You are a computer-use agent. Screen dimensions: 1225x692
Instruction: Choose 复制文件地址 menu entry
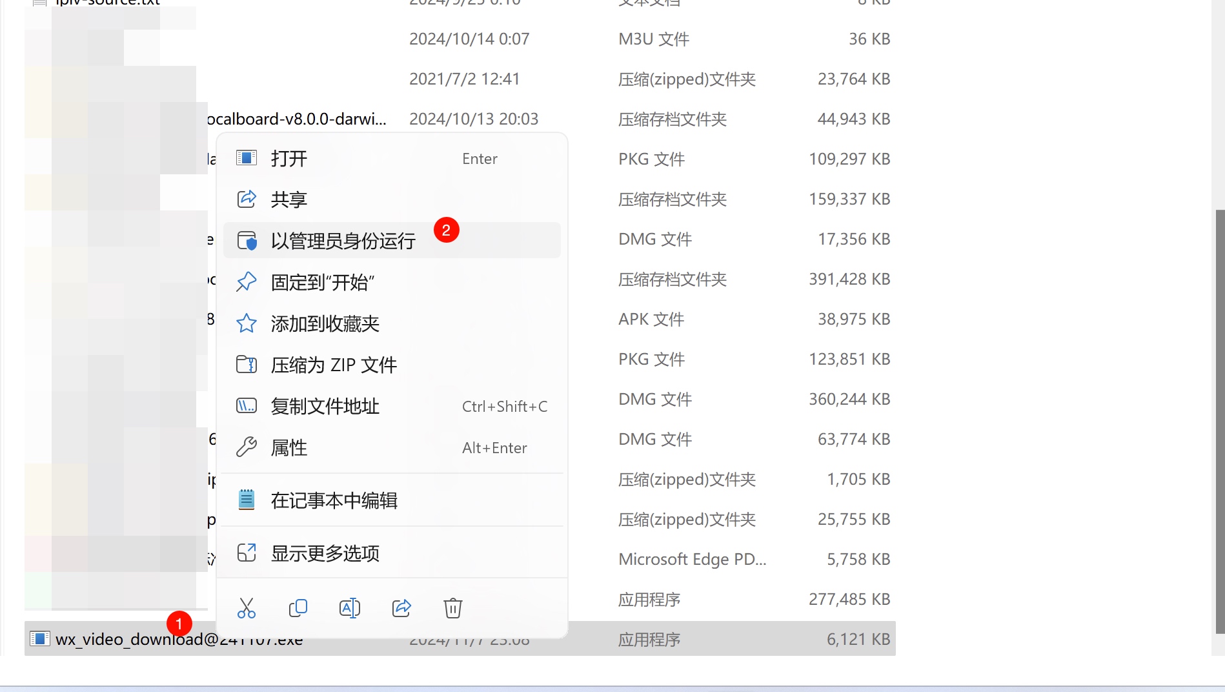click(x=392, y=406)
